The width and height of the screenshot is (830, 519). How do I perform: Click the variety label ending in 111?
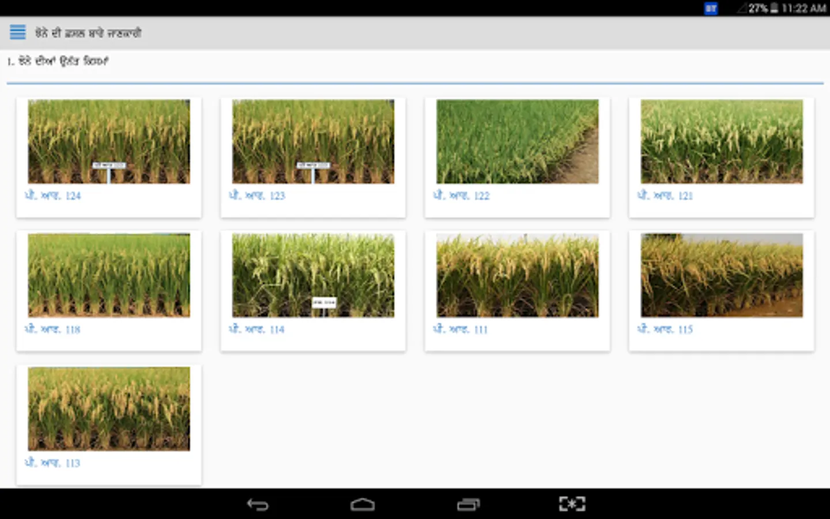tap(461, 329)
